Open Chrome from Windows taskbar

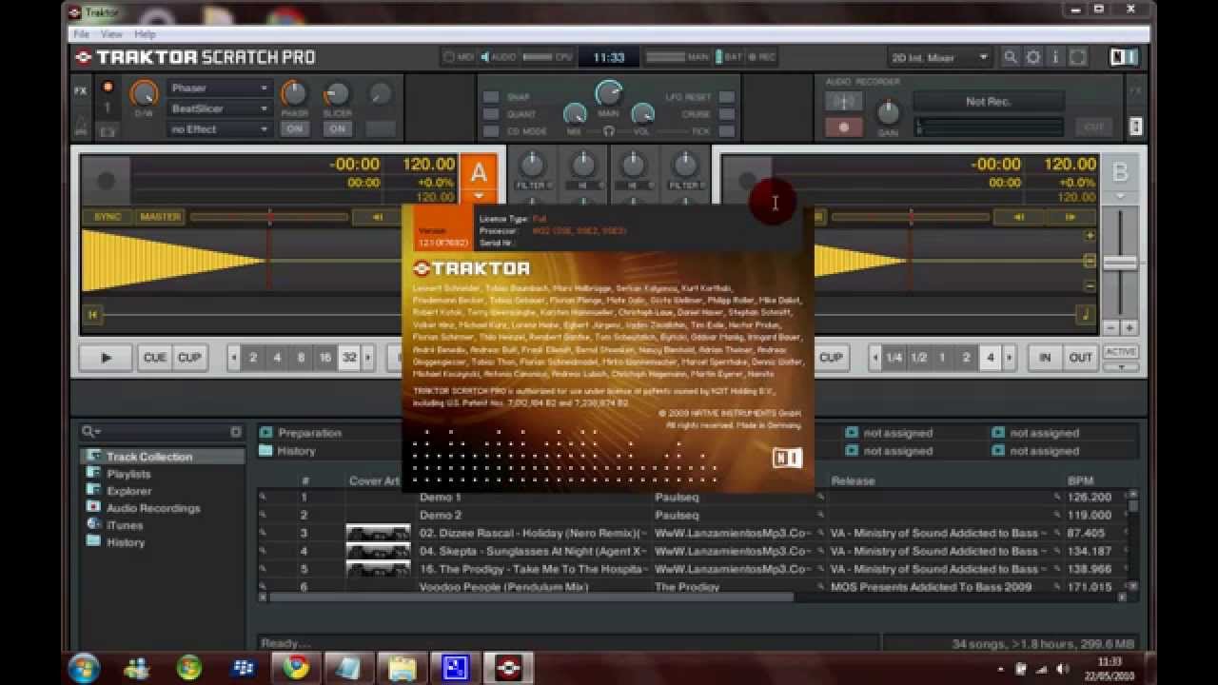click(296, 666)
